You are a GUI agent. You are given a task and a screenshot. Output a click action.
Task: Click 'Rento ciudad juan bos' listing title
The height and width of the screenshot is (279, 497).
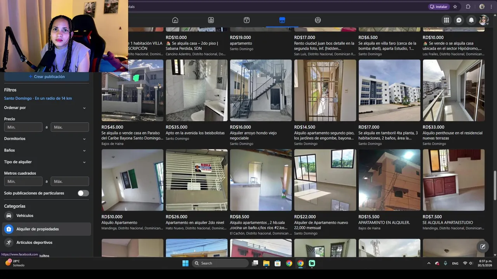pyautogui.click(x=324, y=46)
